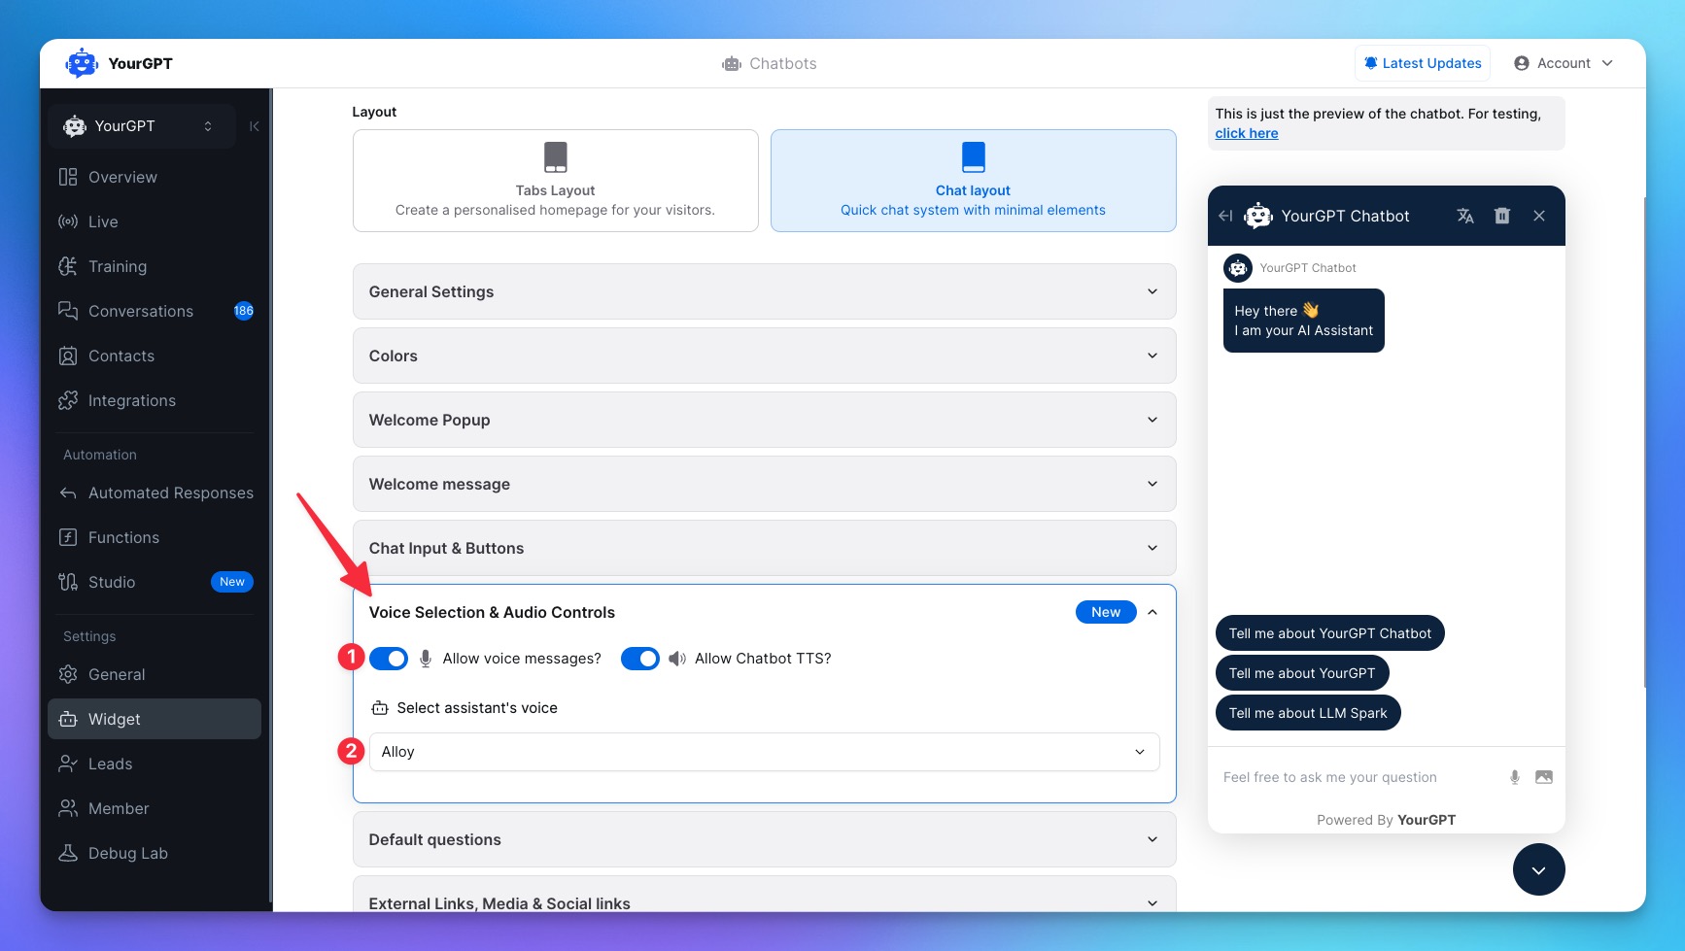Click 'Tell me about LLM Spark' suggestion
The height and width of the screenshot is (951, 1685).
click(x=1308, y=713)
